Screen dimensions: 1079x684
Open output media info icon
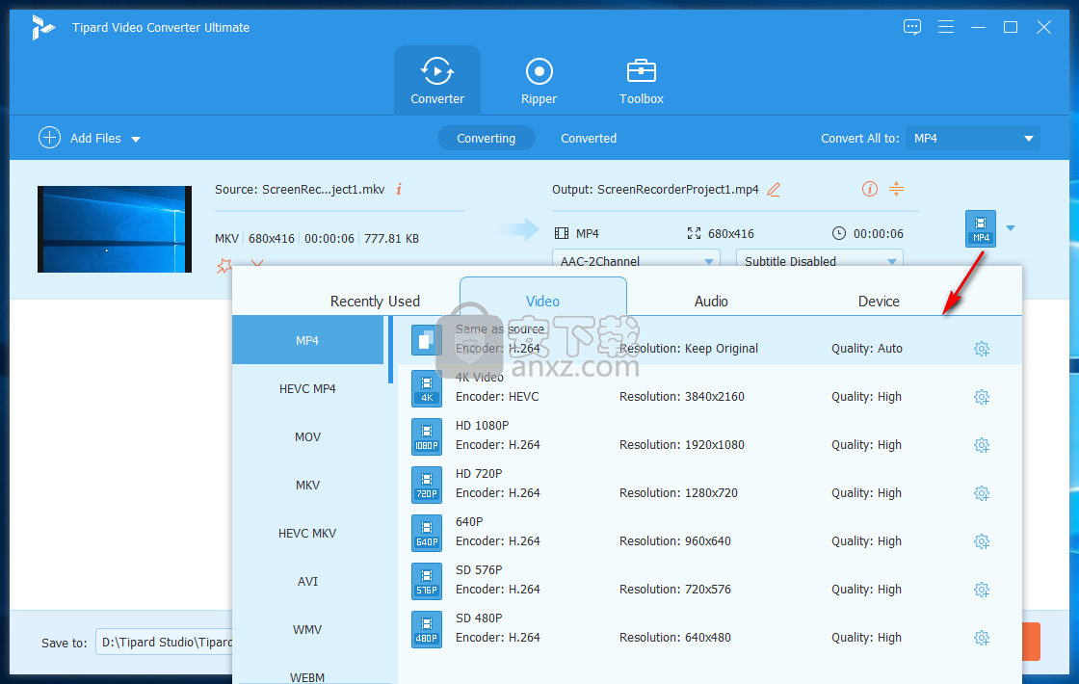coord(869,189)
